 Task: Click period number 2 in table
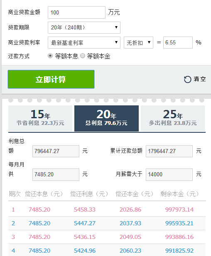point(13,223)
